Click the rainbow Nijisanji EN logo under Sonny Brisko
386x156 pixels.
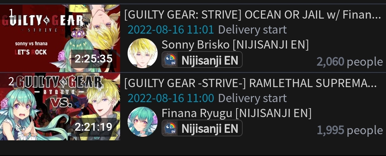click(170, 60)
